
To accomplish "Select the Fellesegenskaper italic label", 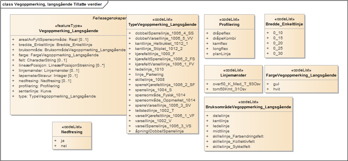I will coord(109,19).
